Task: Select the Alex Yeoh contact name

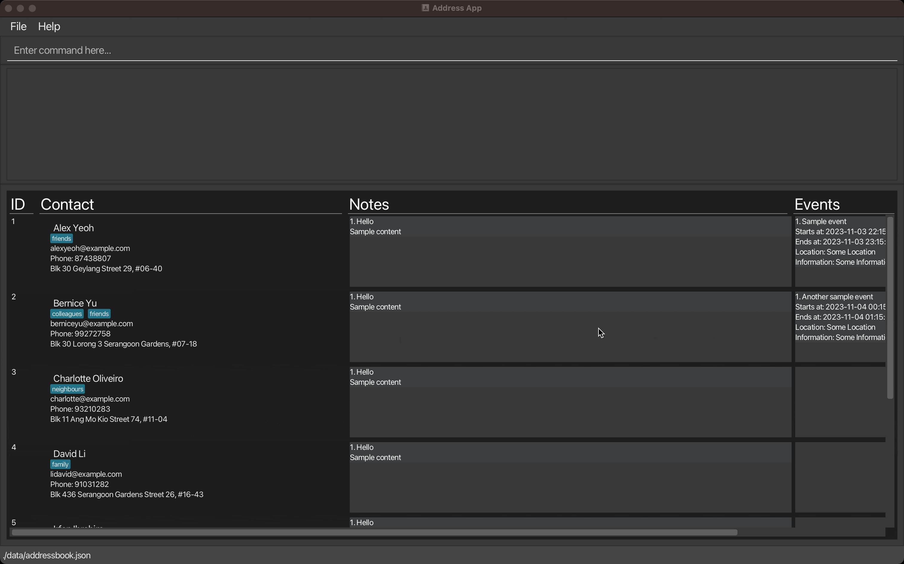Action: click(74, 228)
